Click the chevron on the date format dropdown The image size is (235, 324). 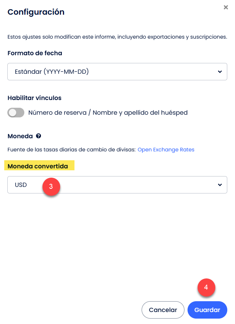coord(220,71)
